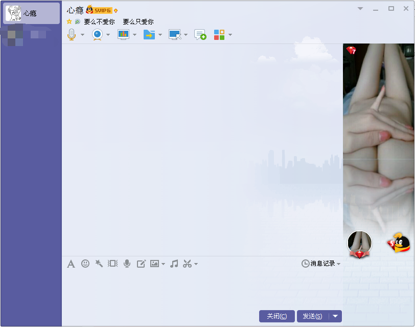415x327 pixels.
Task: Expand the 消息记录 dropdown arrow
Action: coord(338,264)
